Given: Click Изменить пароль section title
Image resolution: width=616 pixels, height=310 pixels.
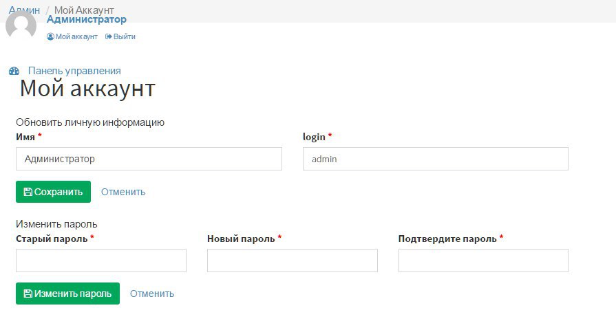Looking at the screenshot, I should point(56,224).
